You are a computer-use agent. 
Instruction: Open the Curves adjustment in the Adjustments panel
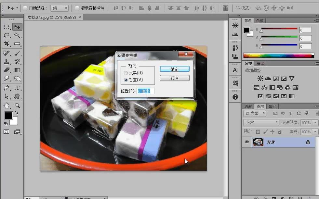pyautogui.click(x=276, y=78)
